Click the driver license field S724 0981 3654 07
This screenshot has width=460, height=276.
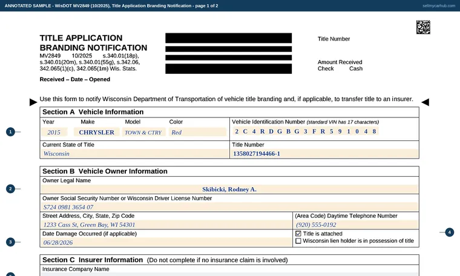coord(229,207)
